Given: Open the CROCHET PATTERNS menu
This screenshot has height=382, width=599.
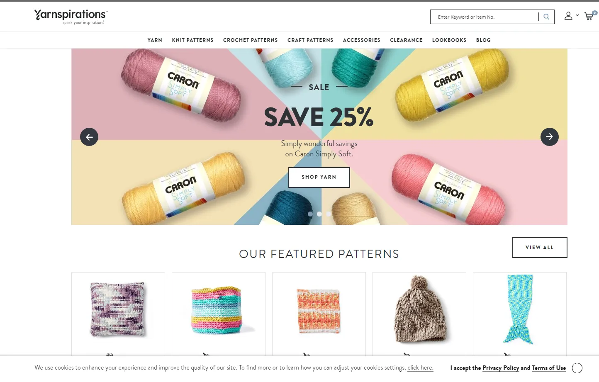Looking at the screenshot, I should coord(251,40).
